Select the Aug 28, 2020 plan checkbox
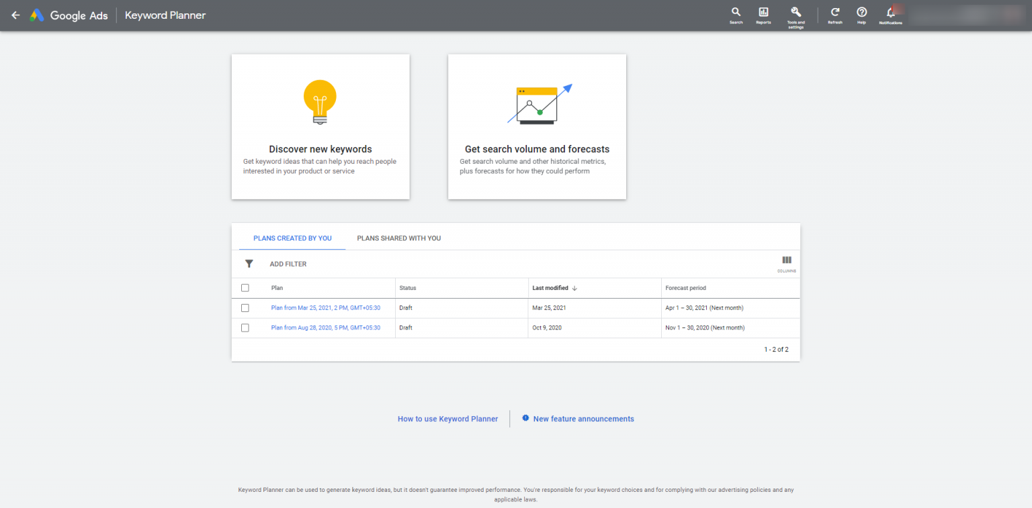The height and width of the screenshot is (508, 1032). pyautogui.click(x=245, y=327)
